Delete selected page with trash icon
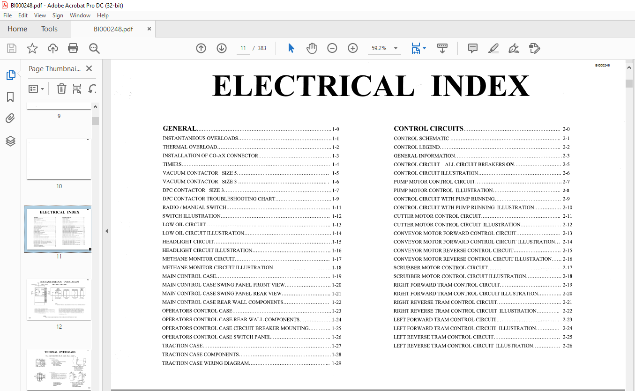The image size is (635, 391). (61, 89)
